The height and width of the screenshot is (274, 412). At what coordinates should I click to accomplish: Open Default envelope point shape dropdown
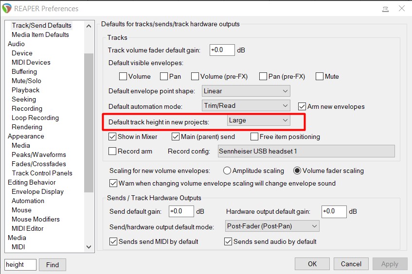click(246, 91)
